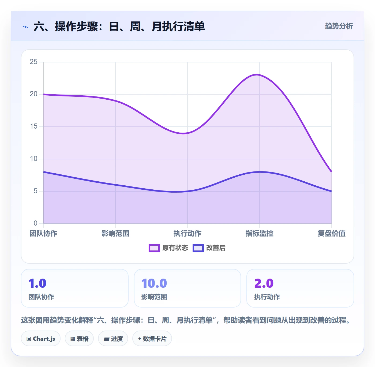Click the 10 y-axis value
Screen dimensions: 375x367
coord(34,159)
